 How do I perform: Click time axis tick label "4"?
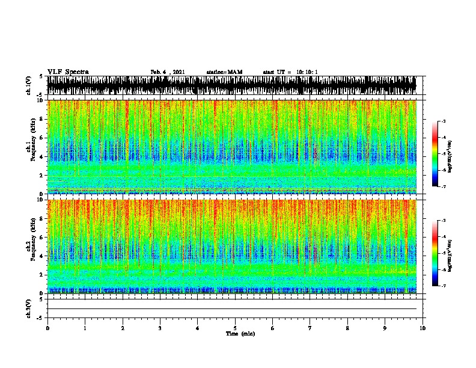198,328
